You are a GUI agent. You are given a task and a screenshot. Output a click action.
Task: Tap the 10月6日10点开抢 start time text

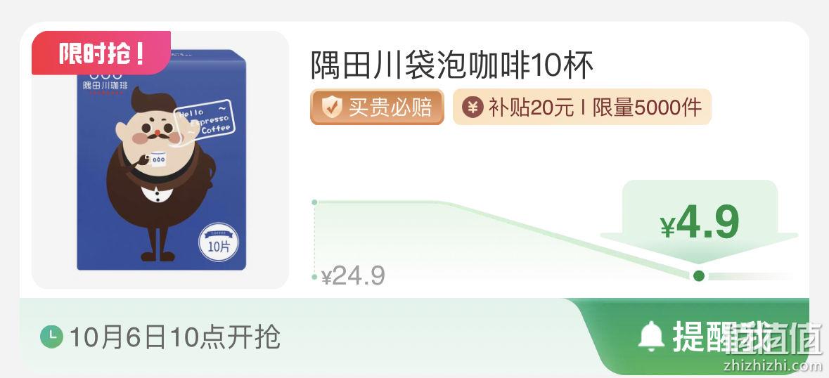pyautogui.click(x=175, y=337)
